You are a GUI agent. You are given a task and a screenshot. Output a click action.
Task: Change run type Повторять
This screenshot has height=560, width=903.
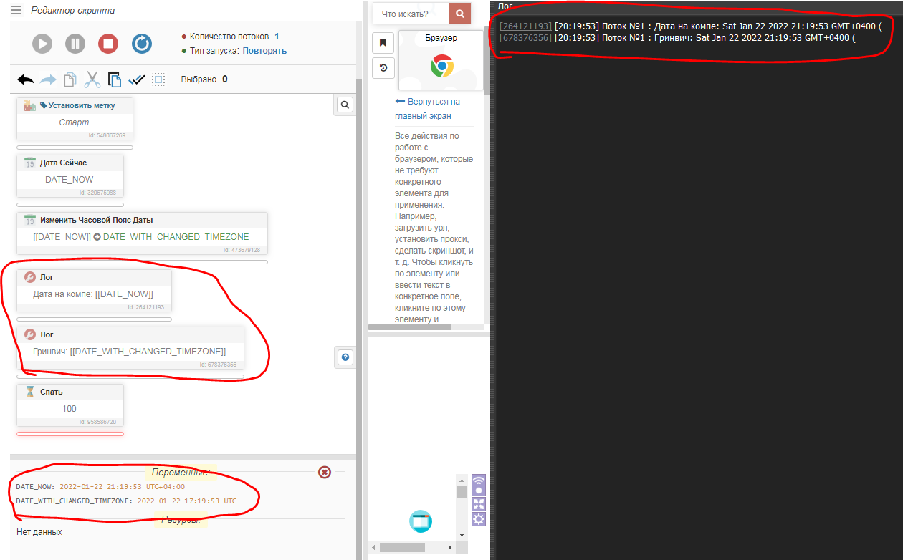pos(264,51)
